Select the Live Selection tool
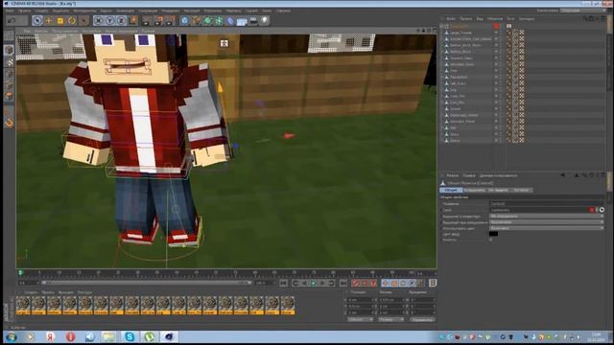Image resolution: width=614 pixels, height=345 pixels. click(x=37, y=20)
